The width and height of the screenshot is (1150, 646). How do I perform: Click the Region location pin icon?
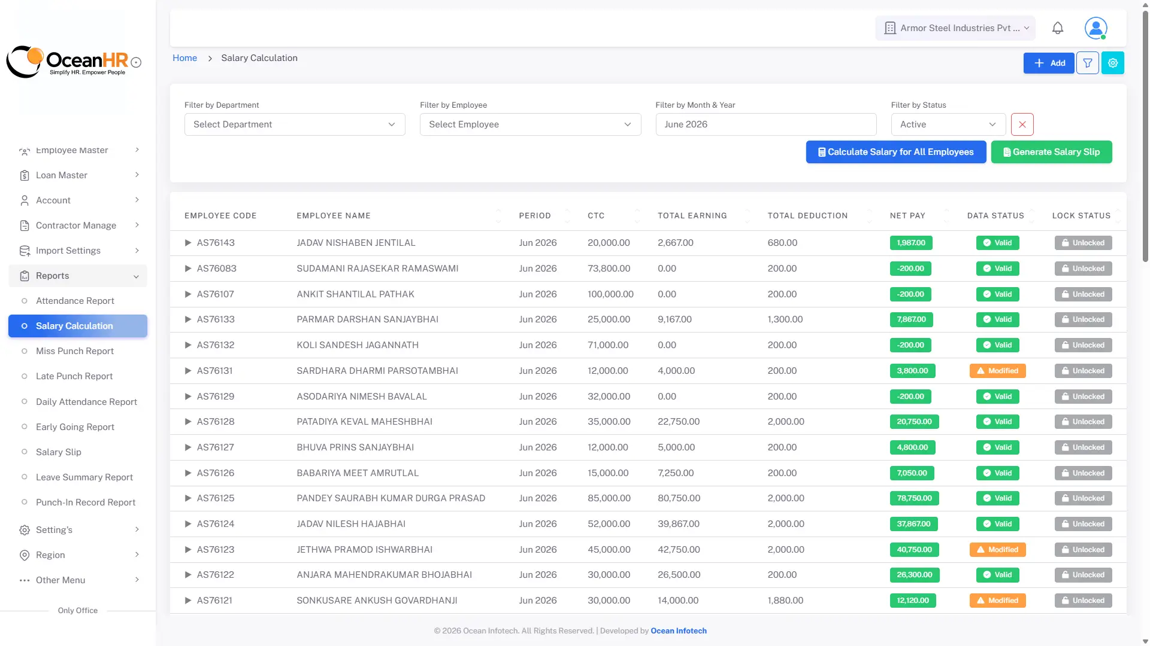25,555
